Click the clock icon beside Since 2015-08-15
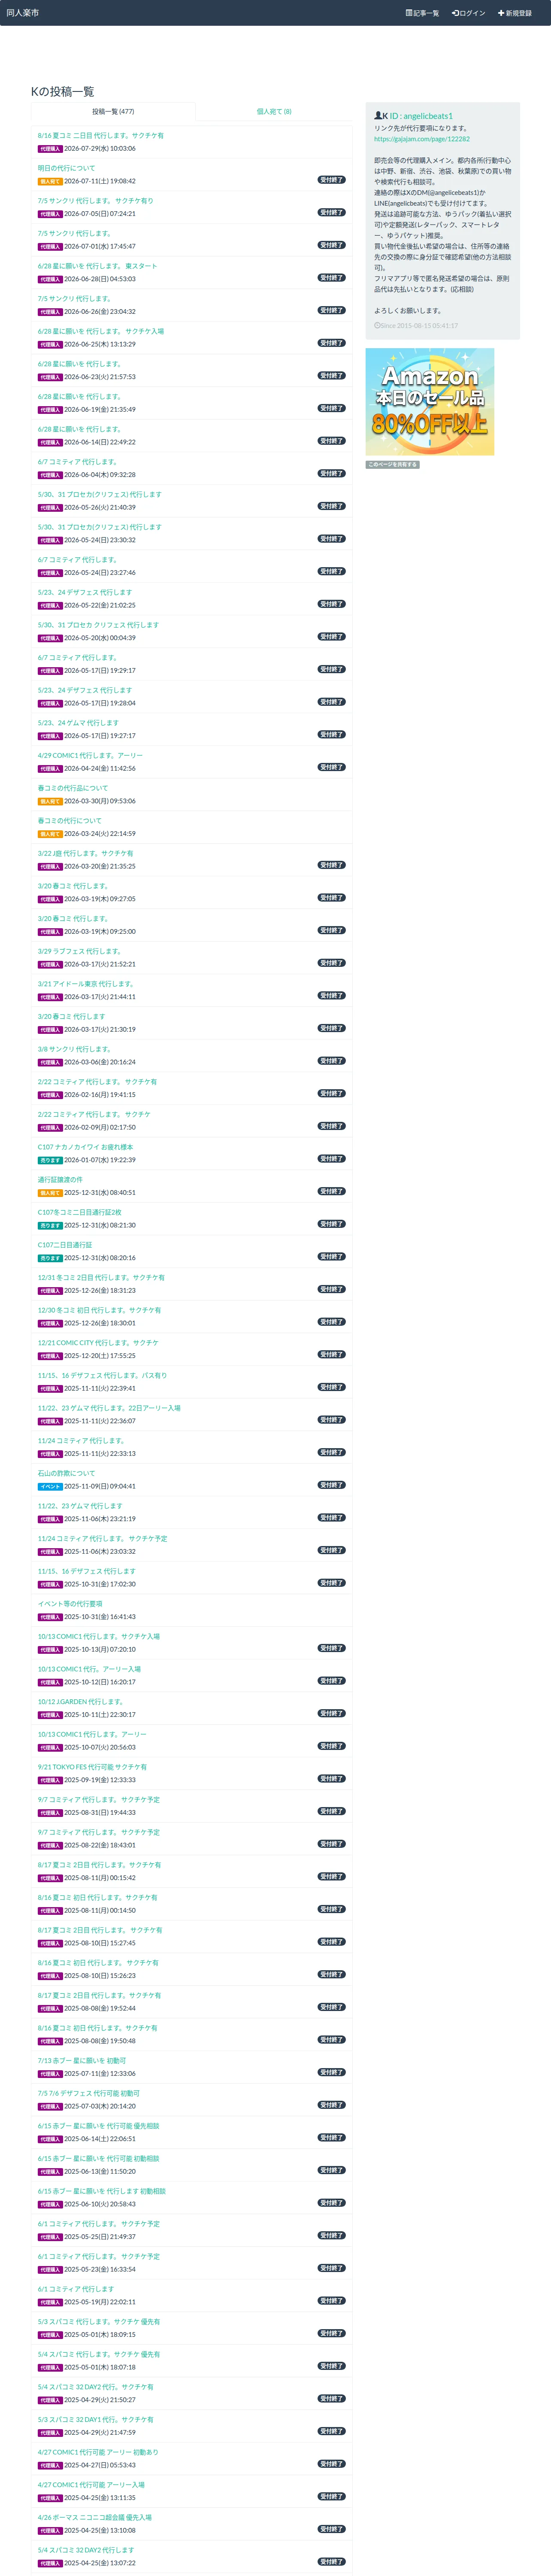Image resolution: width=551 pixels, height=2576 pixels. pyautogui.click(x=377, y=326)
